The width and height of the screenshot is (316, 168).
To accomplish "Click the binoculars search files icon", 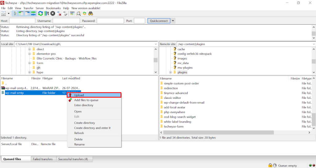I will tap(91, 14).
